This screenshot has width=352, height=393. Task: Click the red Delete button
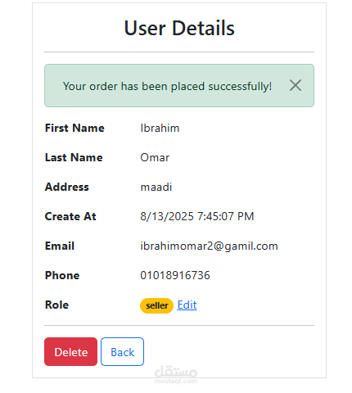[x=70, y=352]
